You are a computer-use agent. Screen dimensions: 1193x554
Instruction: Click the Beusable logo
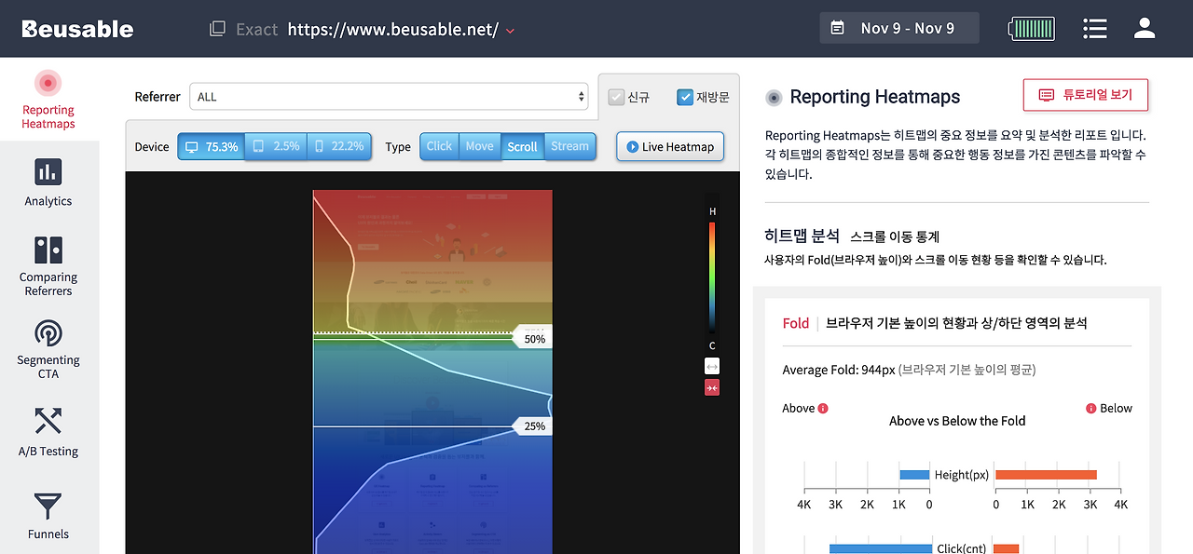pyautogui.click(x=77, y=29)
